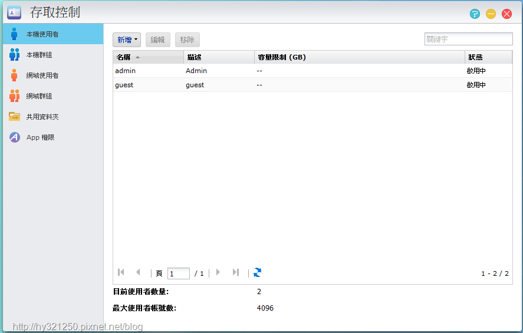
Task: Click the App 權限 purple icon
Action: tap(15, 137)
